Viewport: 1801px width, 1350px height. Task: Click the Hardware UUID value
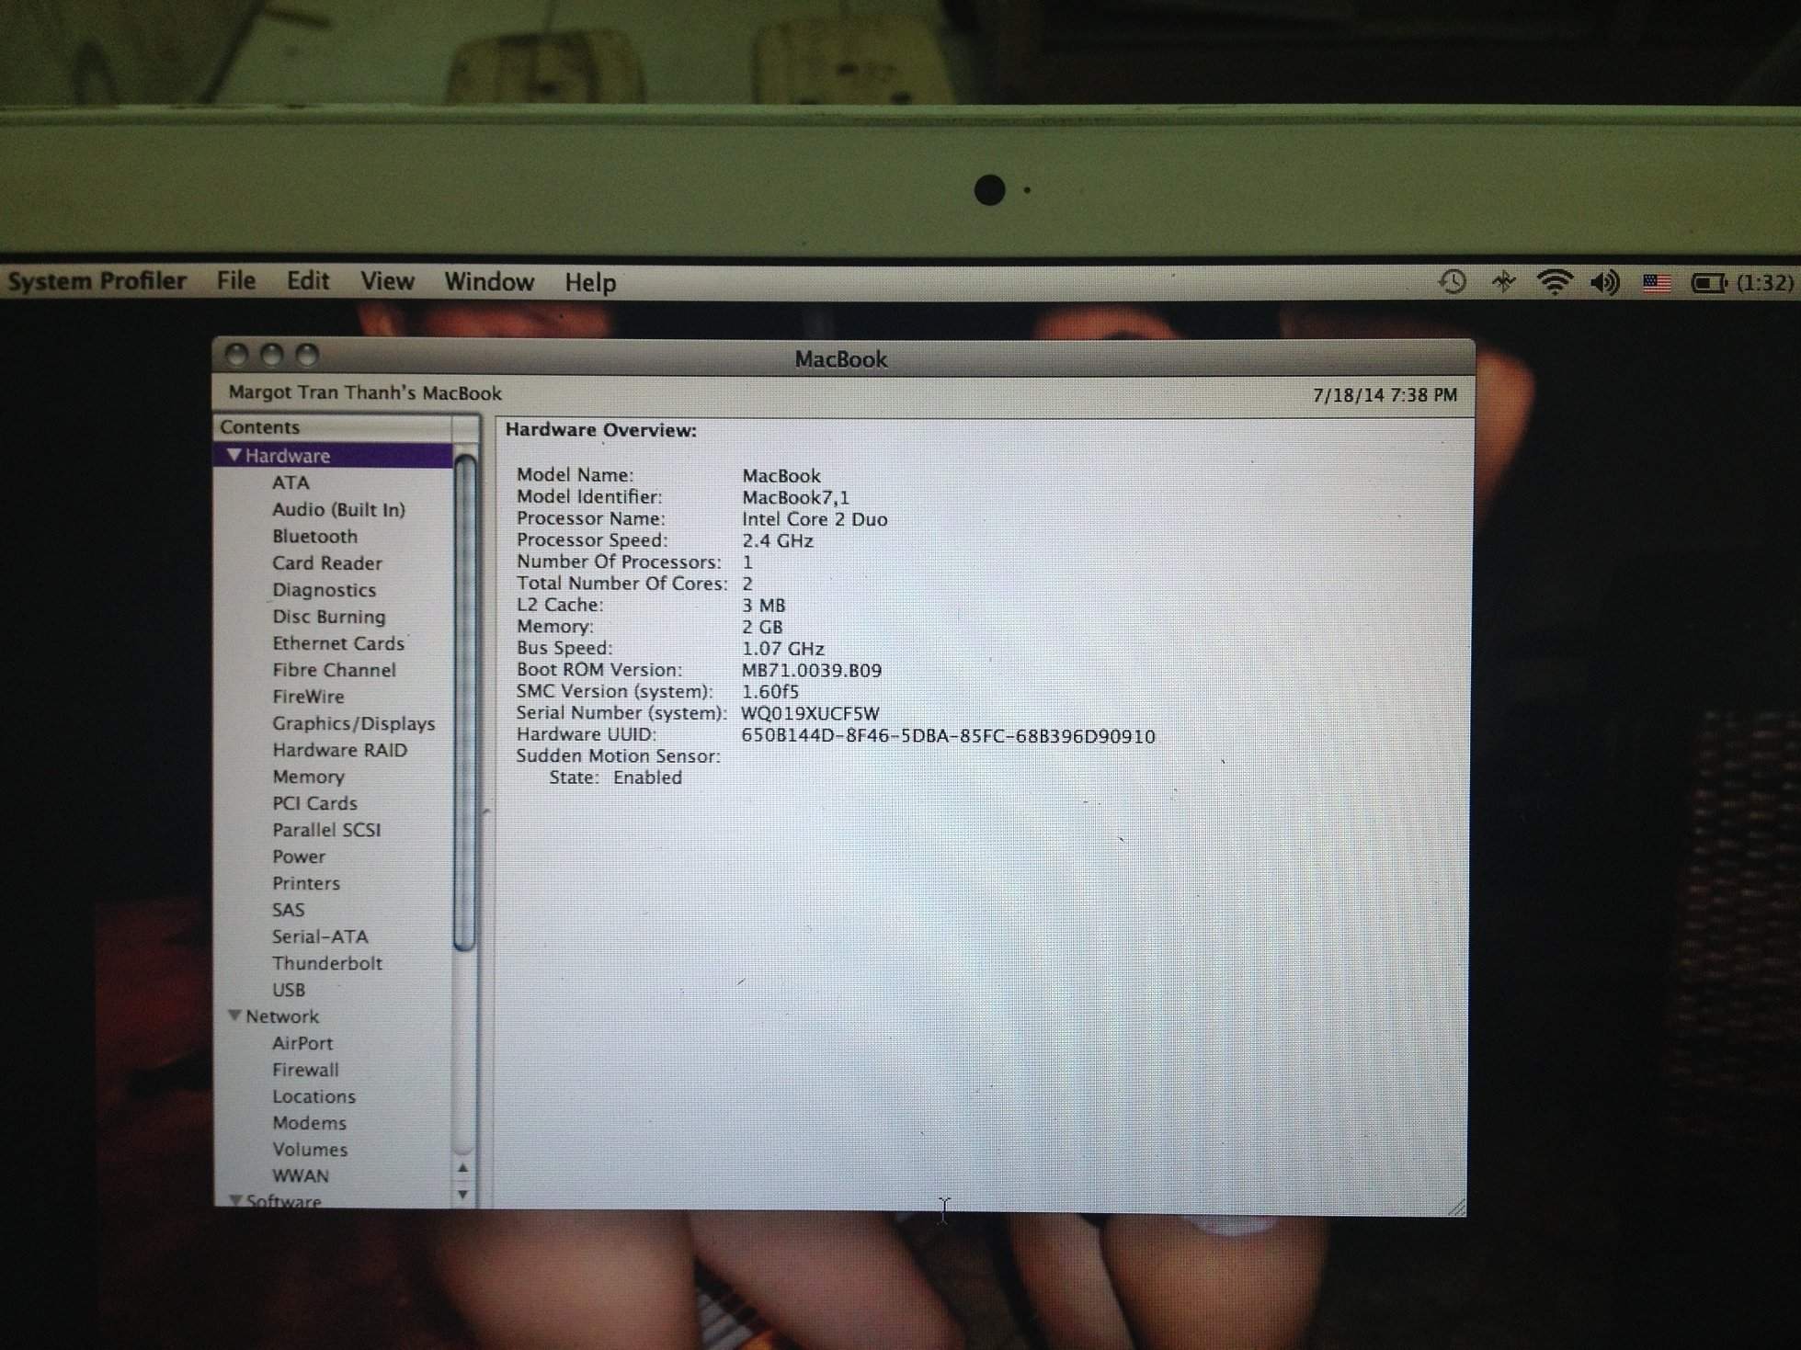click(948, 735)
